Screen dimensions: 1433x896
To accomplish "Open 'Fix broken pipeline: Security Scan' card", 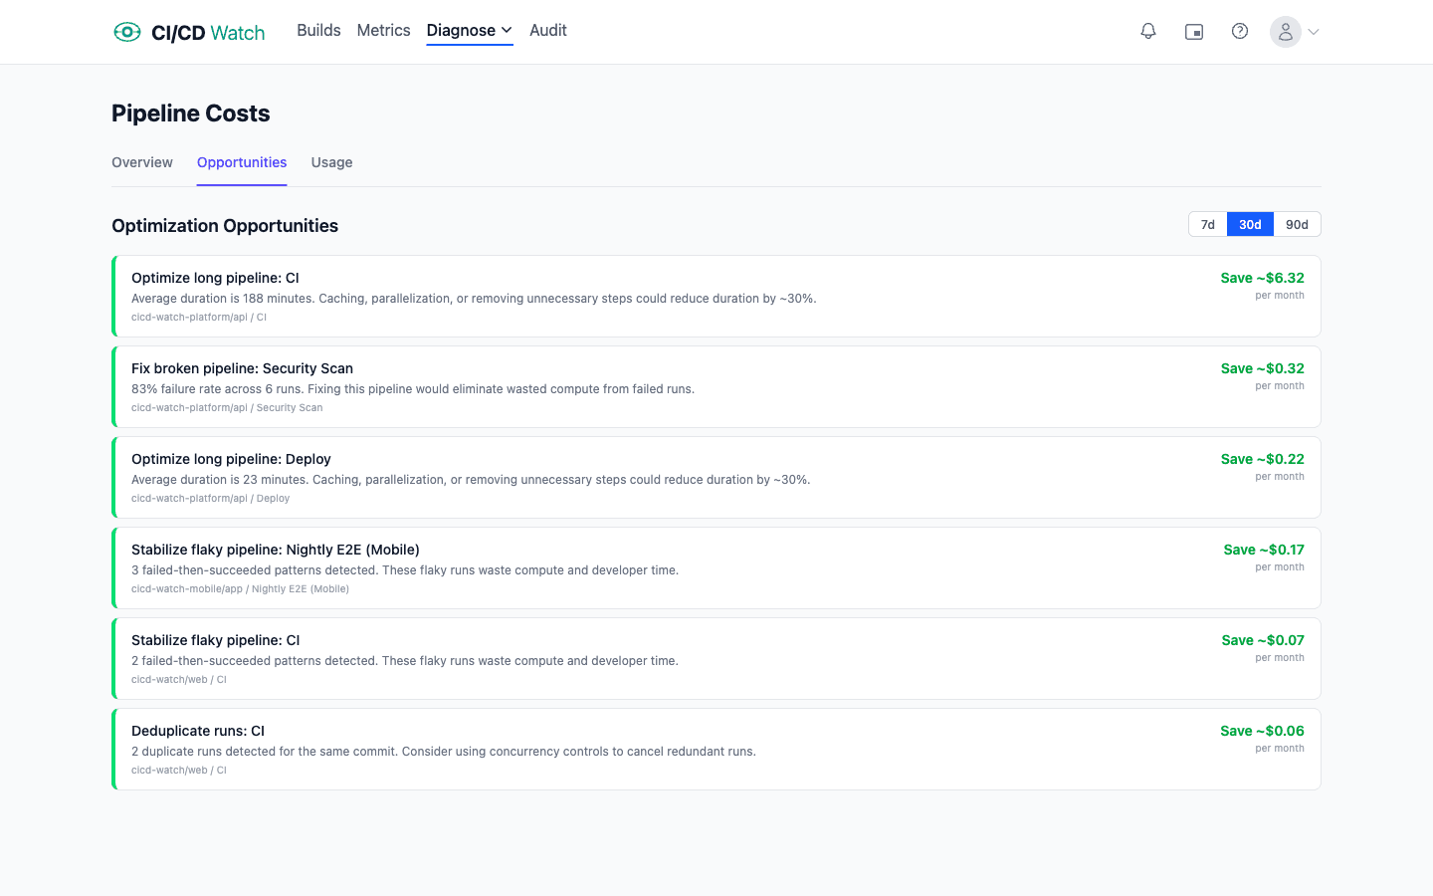I will tap(716, 386).
